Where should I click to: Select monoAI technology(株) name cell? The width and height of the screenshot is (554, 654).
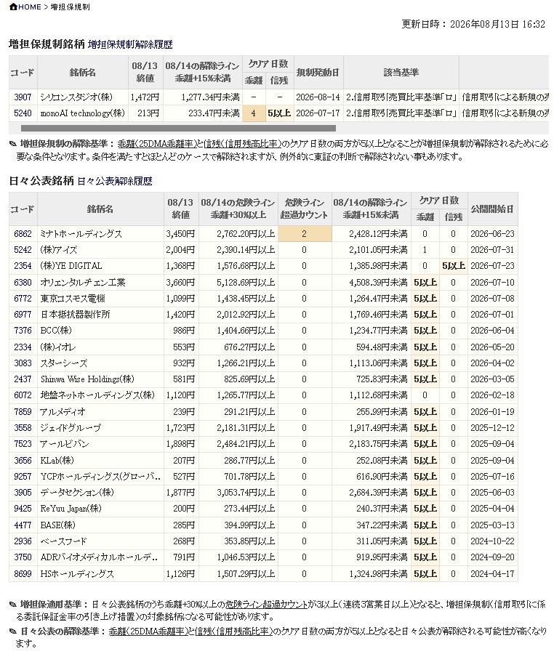83,113
